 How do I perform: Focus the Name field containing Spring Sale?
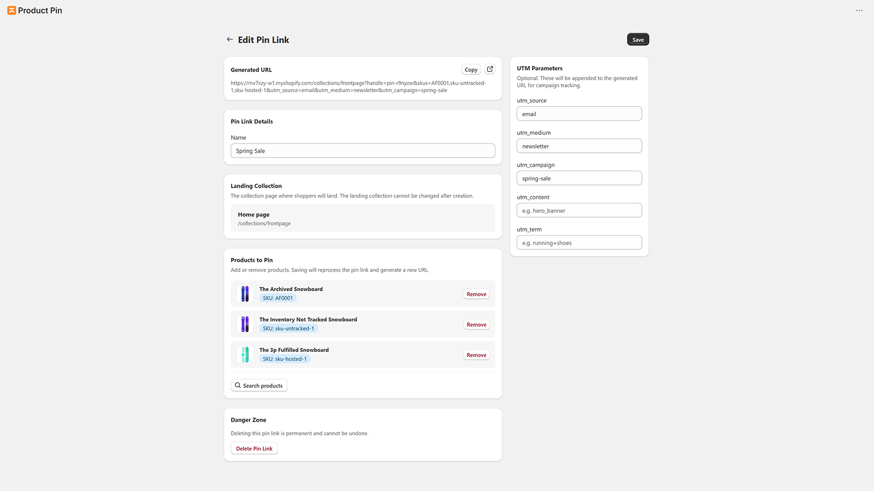(363, 151)
